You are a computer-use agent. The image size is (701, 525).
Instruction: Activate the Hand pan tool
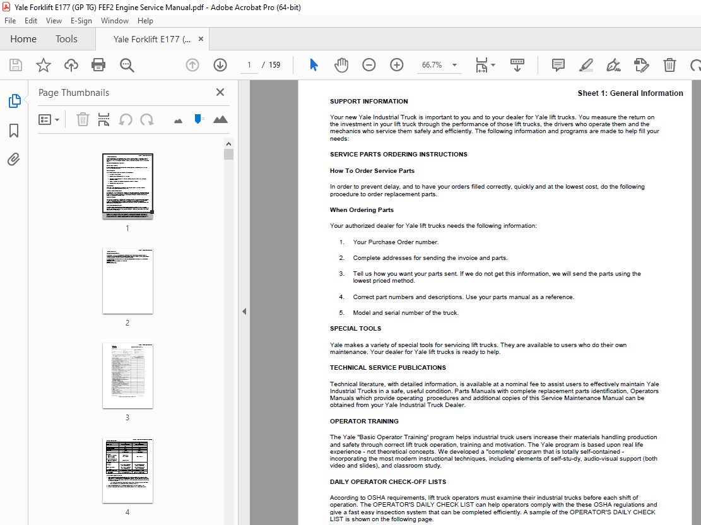tap(341, 65)
